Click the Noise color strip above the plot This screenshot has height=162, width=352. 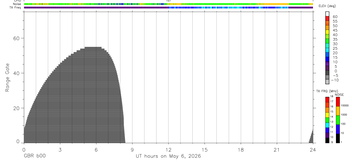[x=169, y=4]
